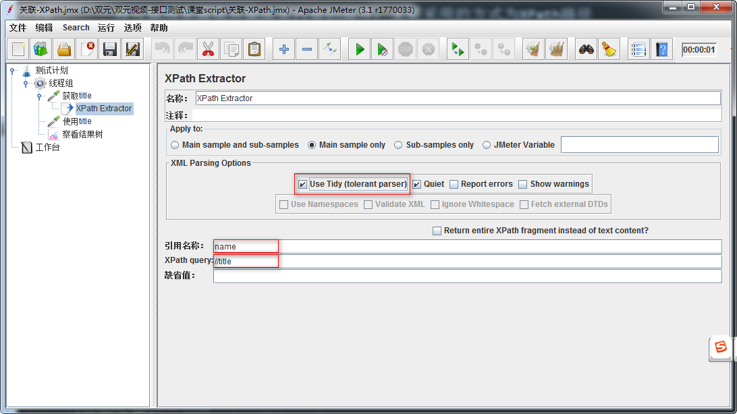
Task: Click the Toggle enable/disable icon
Action: pyautogui.click(x=330, y=49)
